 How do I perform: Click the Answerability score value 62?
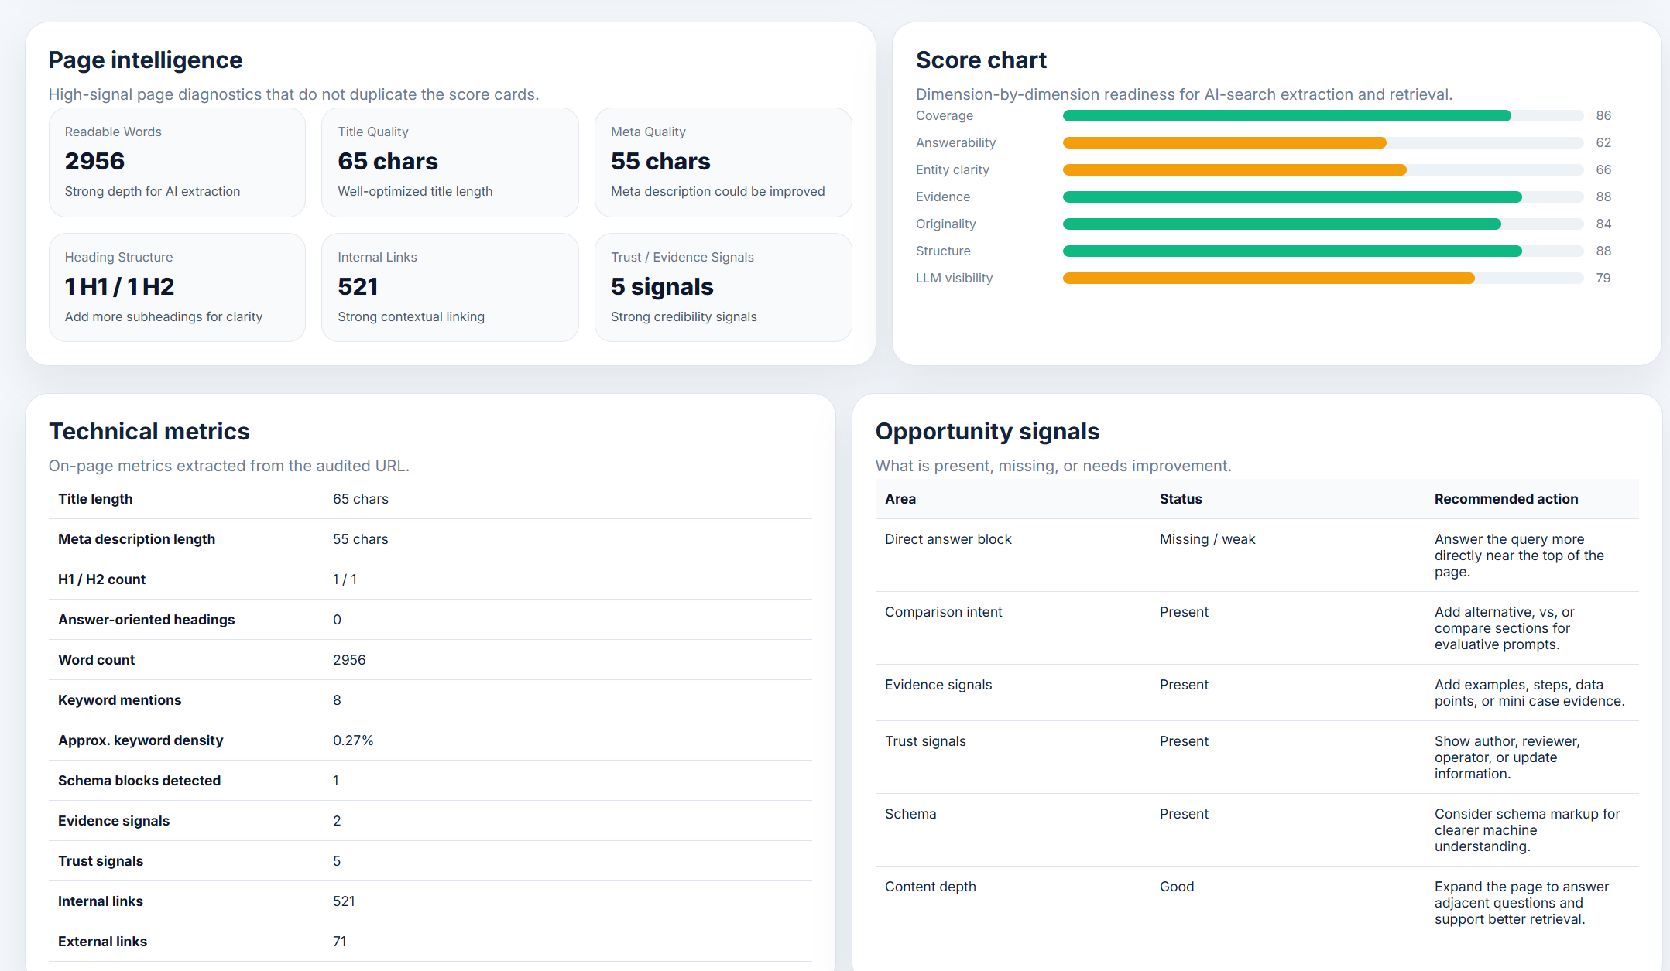click(1603, 143)
